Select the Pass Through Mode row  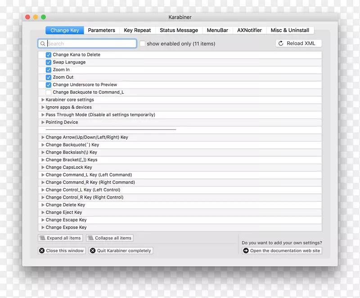(100, 115)
